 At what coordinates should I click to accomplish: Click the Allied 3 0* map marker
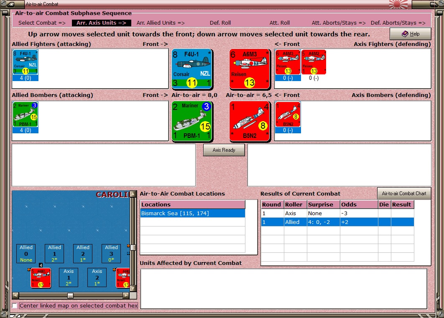pyautogui.click(x=111, y=254)
